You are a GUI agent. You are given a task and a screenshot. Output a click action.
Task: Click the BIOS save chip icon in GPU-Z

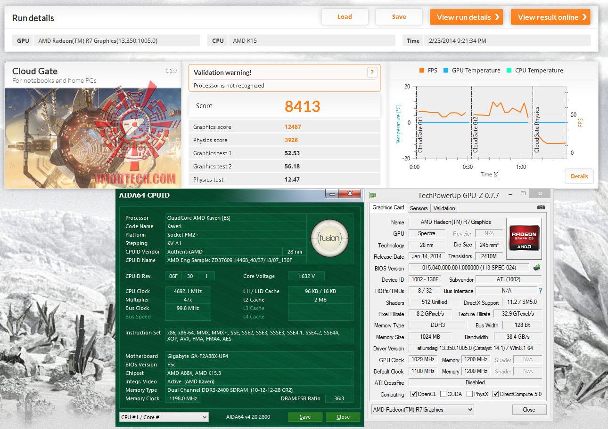click(536, 268)
